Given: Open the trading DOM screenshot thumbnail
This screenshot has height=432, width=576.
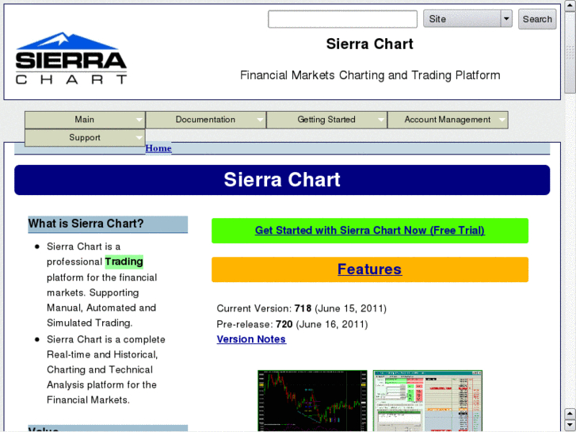Looking at the screenshot, I should pos(428,401).
